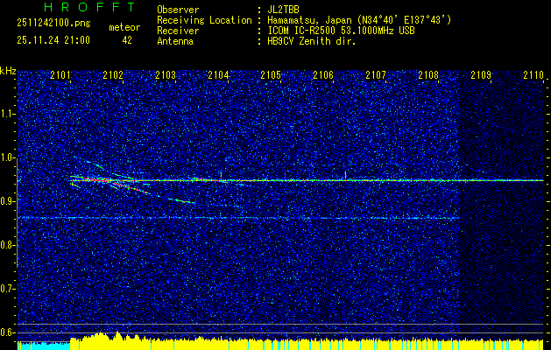Click the 2103 time marker
This screenshot has width=551, height=350.
pos(166,75)
